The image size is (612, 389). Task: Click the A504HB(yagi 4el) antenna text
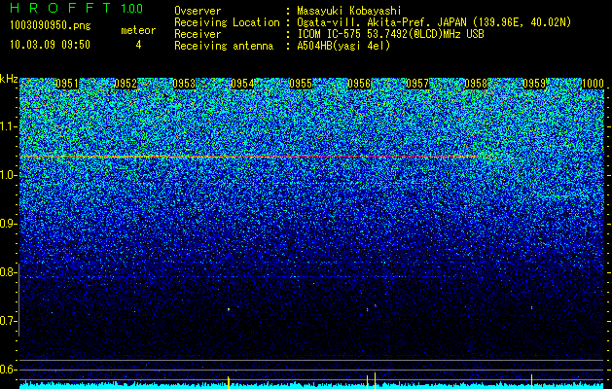tap(343, 46)
